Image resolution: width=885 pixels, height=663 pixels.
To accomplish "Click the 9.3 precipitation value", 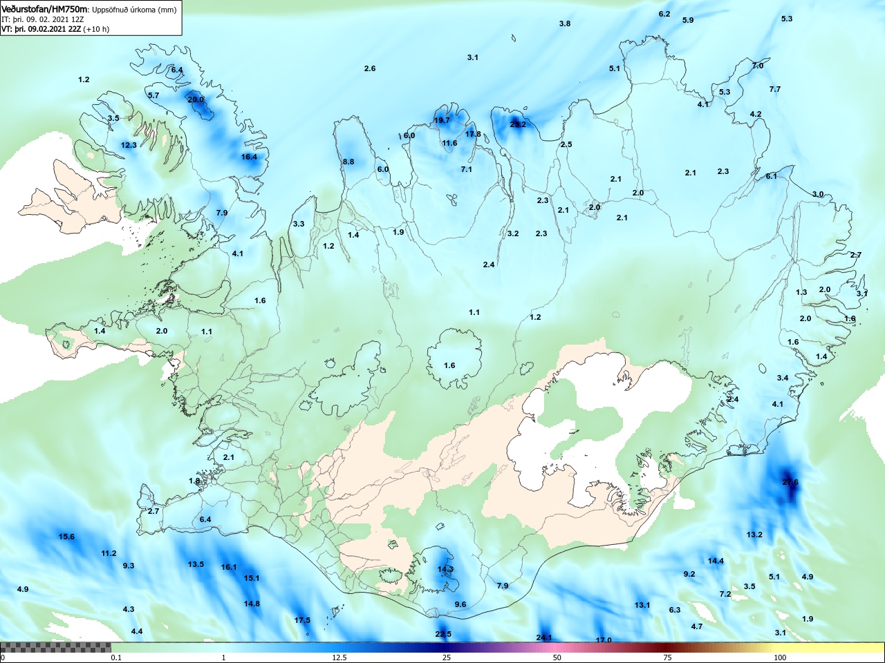I will 129,566.
